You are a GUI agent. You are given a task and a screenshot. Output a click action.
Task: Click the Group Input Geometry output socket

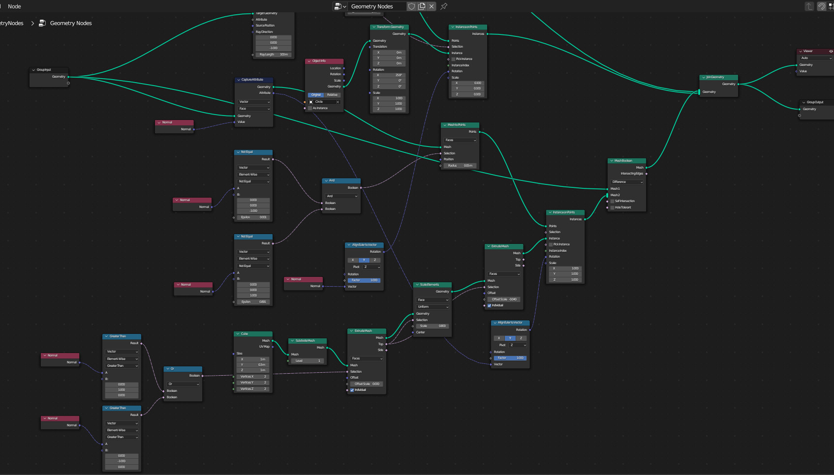click(x=68, y=77)
